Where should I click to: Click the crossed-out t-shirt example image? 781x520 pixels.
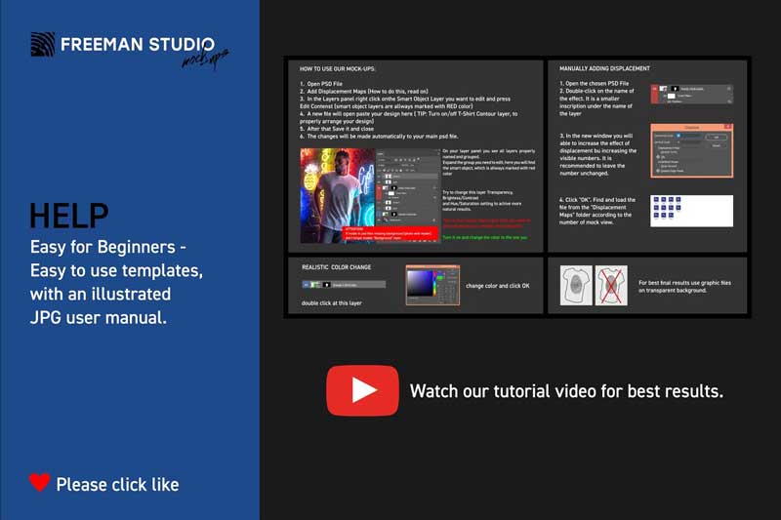613,284
